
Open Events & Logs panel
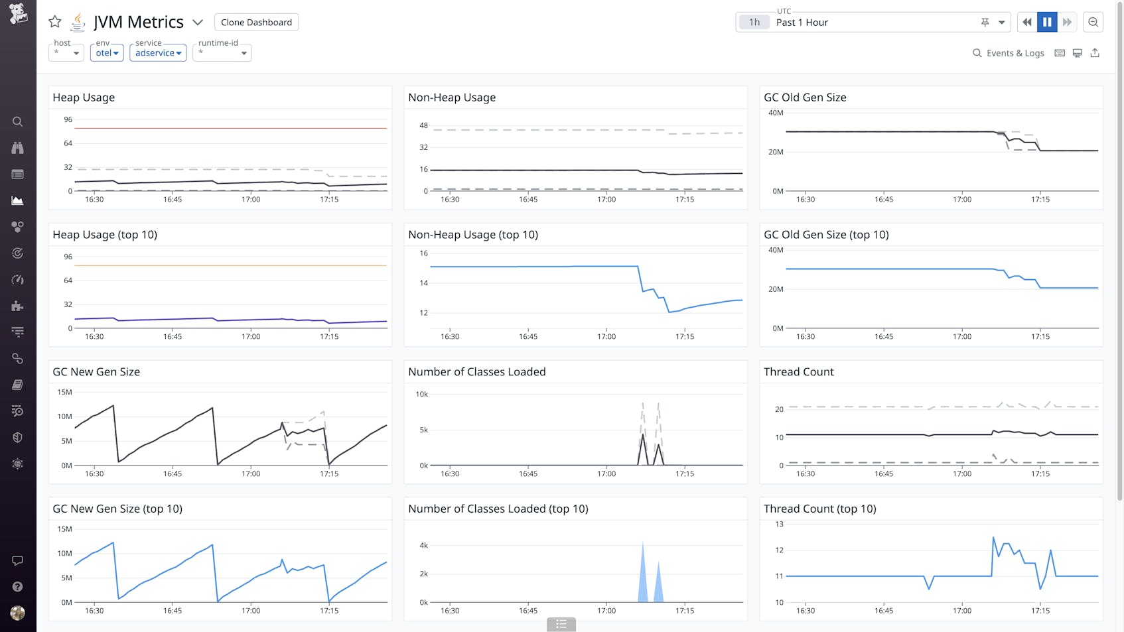[1008, 52]
